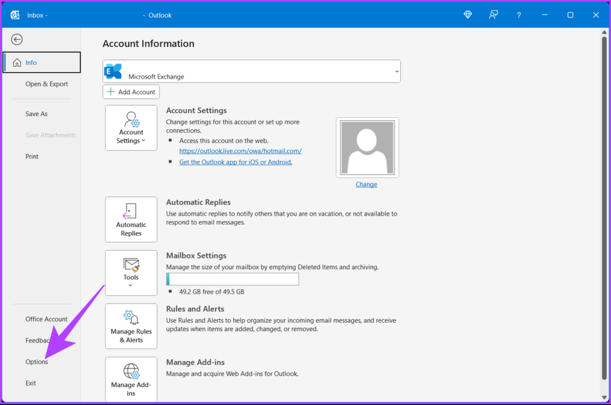Click the Change link under profile photo

pos(366,185)
